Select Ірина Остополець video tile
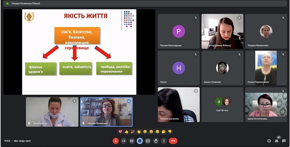 click(x=266, y=105)
